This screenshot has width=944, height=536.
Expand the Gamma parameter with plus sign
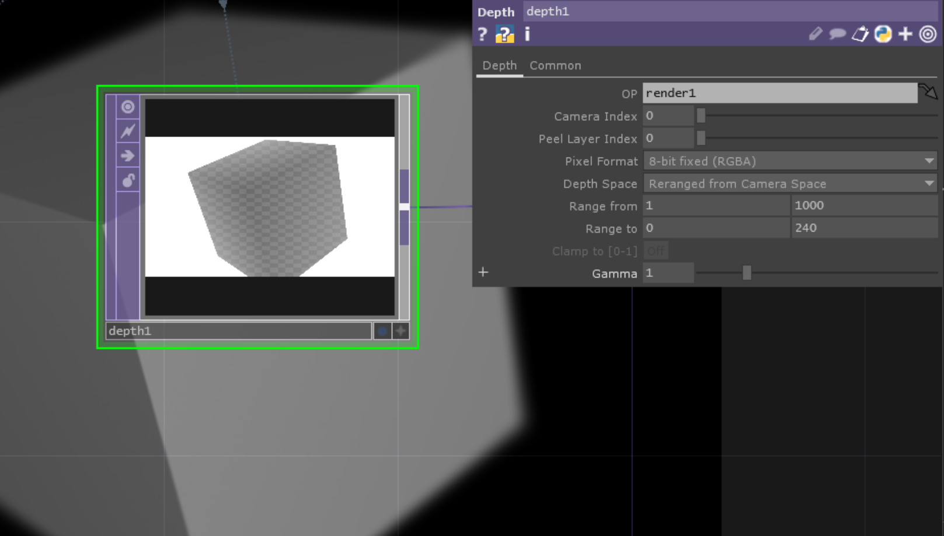(x=483, y=272)
